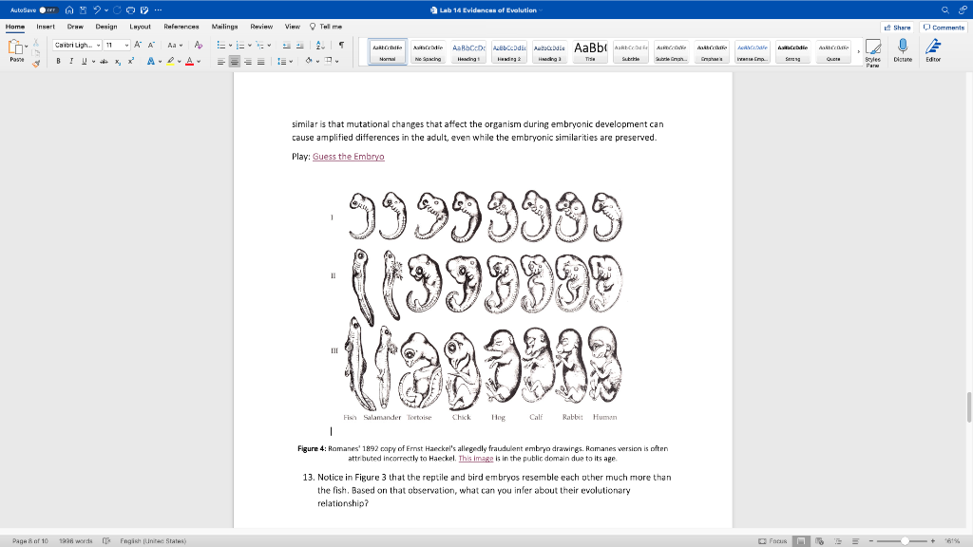
Task: Click the vertical scrollbar thumb
Action: click(969, 407)
